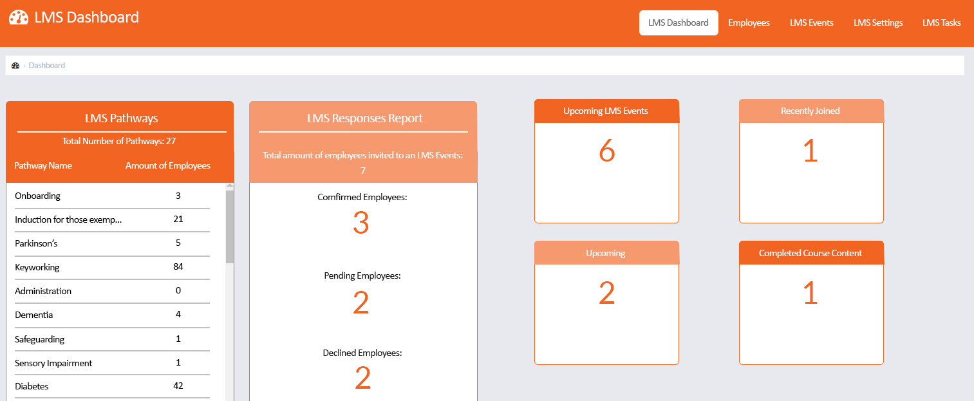Open the Employees tab
This screenshot has height=401, width=974.
tap(749, 23)
